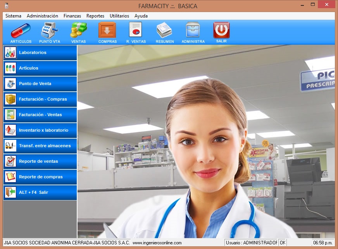The image size is (338, 249).
Task: Click the Reporte de compras sheet icon
Action: tap(10, 177)
